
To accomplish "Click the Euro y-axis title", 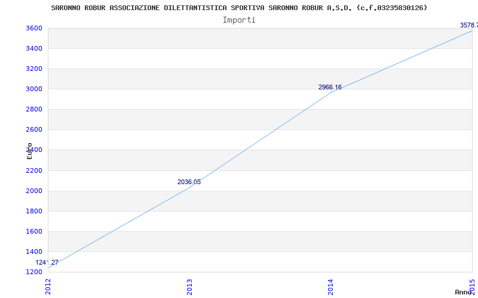I will [29, 151].
